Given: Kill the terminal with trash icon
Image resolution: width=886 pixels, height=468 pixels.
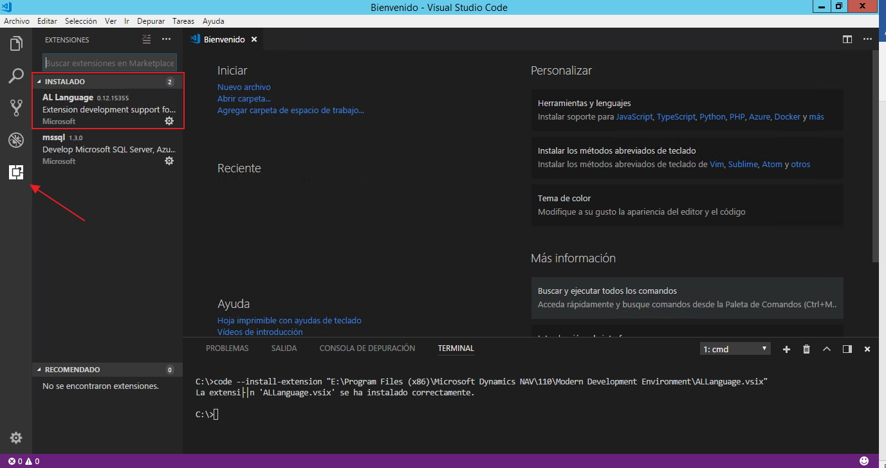Looking at the screenshot, I should point(806,349).
